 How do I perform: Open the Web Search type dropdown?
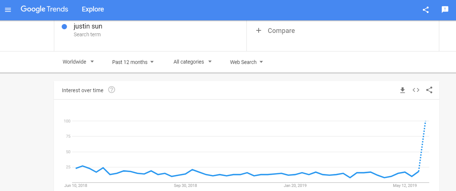(x=246, y=62)
